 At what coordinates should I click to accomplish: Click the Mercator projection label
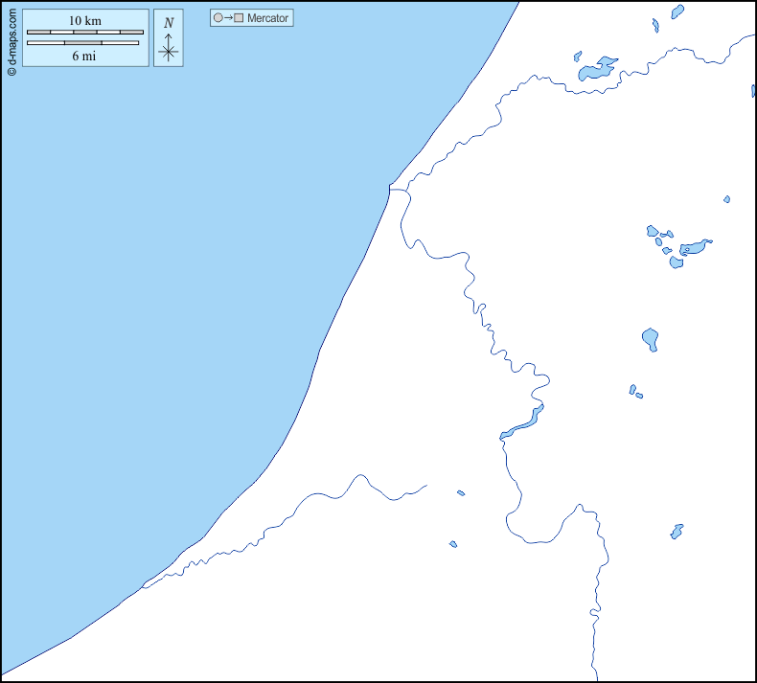pos(267,18)
